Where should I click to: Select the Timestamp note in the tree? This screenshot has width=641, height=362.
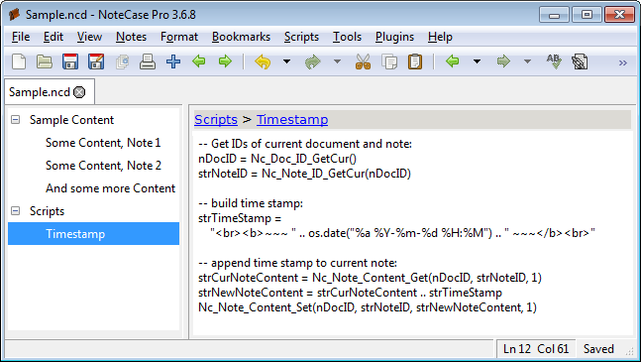[x=93, y=233]
